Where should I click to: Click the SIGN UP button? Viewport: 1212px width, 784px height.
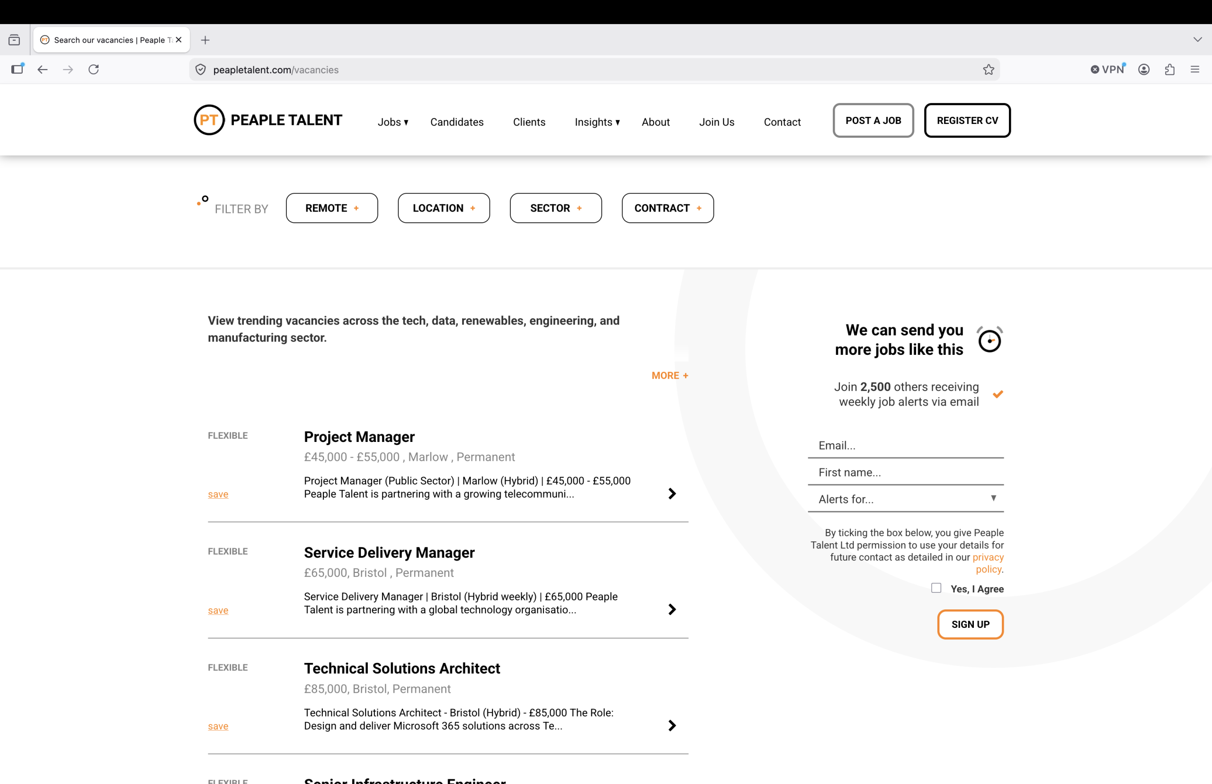pos(970,624)
